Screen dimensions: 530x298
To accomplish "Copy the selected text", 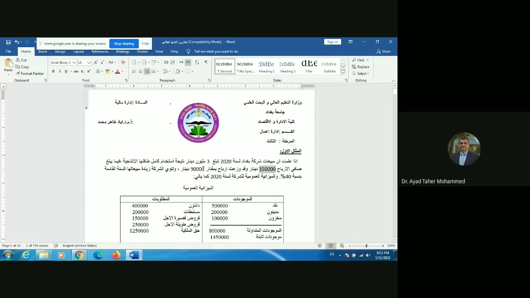I will (22, 67).
